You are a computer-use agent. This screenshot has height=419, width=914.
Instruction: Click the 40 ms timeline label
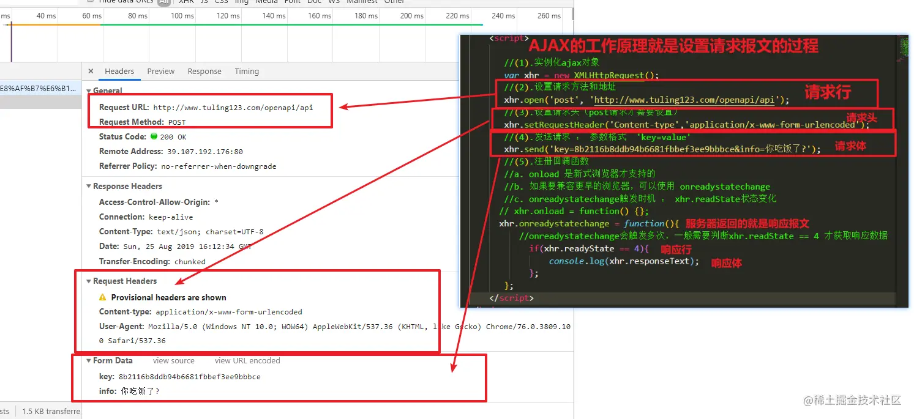pyautogui.click(x=46, y=16)
